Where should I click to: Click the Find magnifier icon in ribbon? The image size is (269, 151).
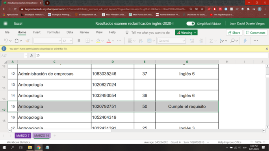click(232, 41)
